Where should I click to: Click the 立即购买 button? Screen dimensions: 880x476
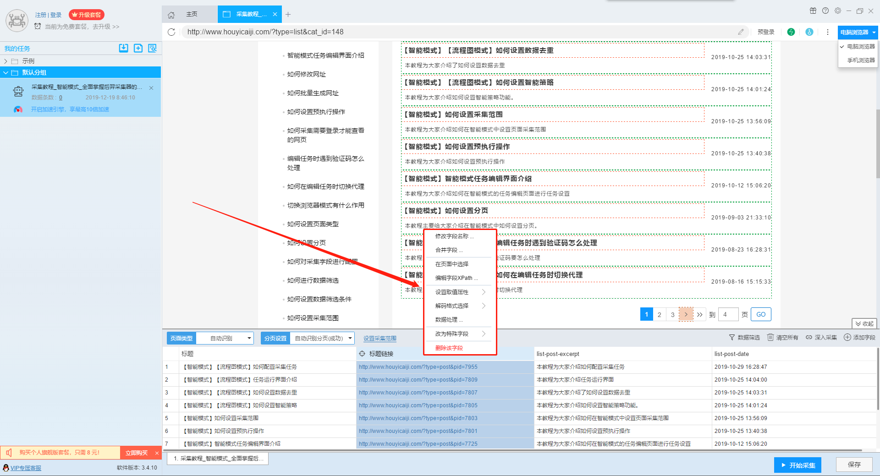(137, 453)
